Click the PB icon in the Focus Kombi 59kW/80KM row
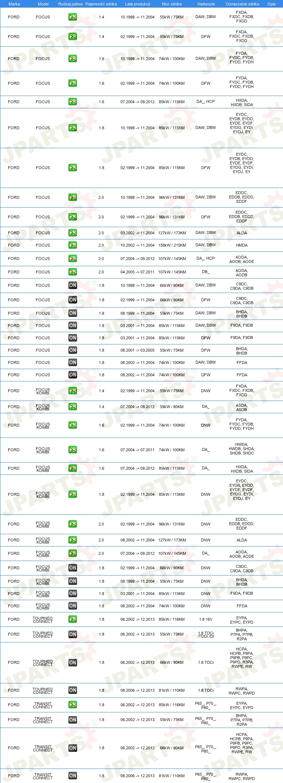Viewport: 283px width, 783px height. (73, 407)
